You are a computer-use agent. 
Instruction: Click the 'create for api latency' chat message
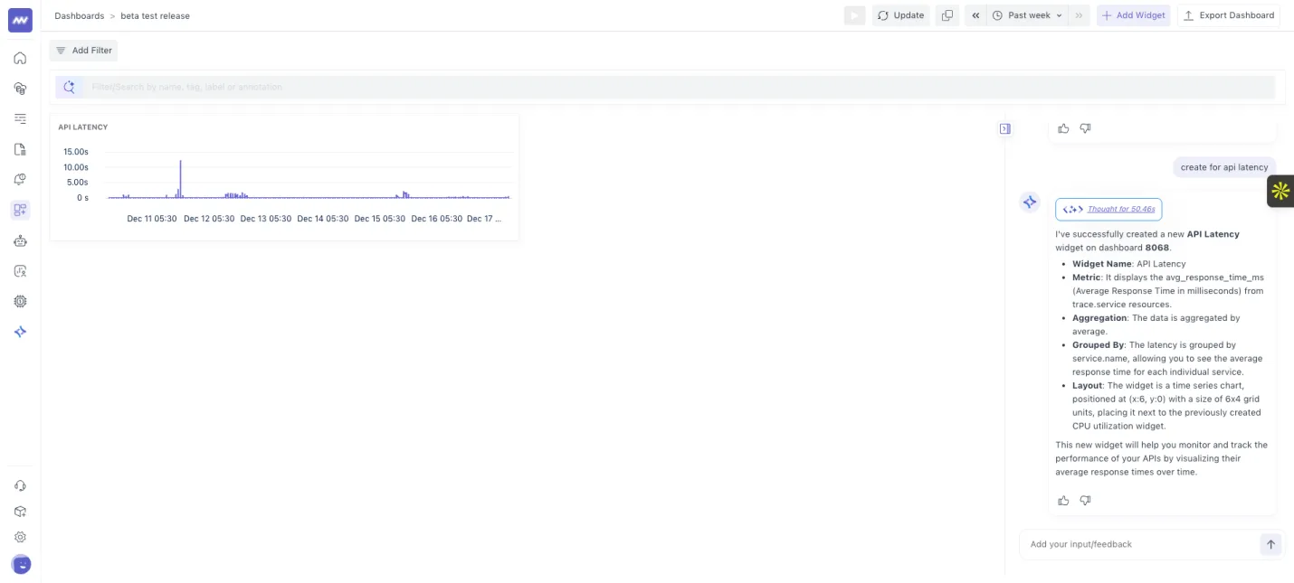point(1224,167)
